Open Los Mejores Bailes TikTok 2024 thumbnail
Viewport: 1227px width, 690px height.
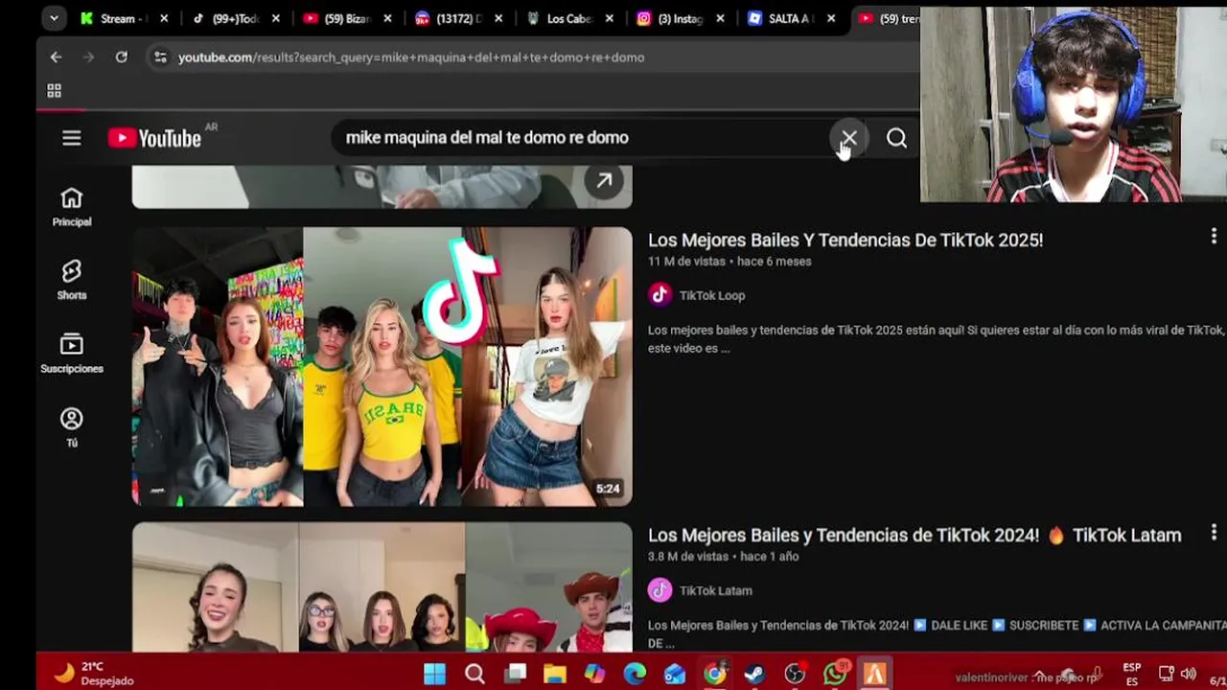tap(382, 587)
